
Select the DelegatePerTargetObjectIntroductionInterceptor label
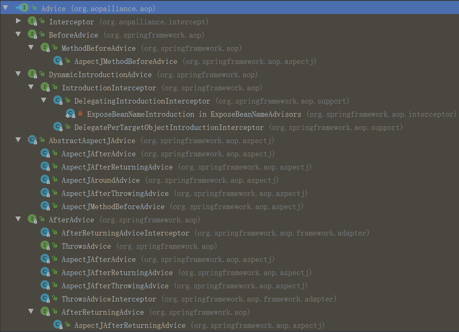click(169, 127)
